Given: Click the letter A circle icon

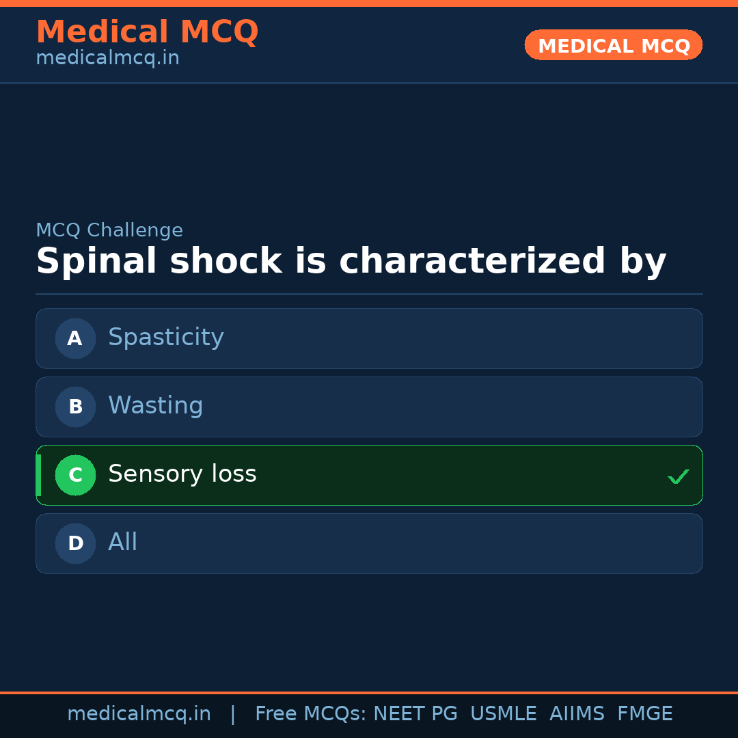Looking at the screenshot, I should pos(75,338).
